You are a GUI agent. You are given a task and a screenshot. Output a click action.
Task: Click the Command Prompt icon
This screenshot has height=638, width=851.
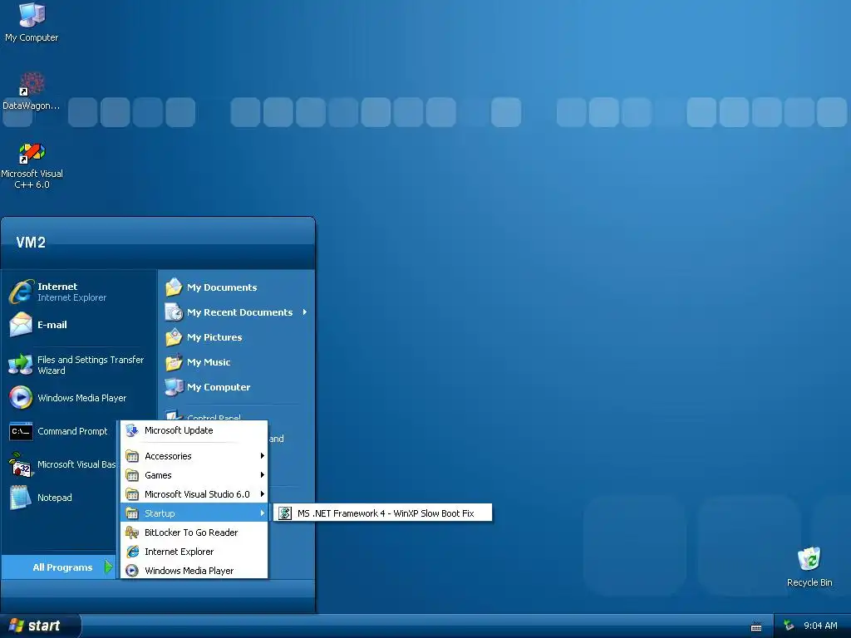tap(21, 431)
